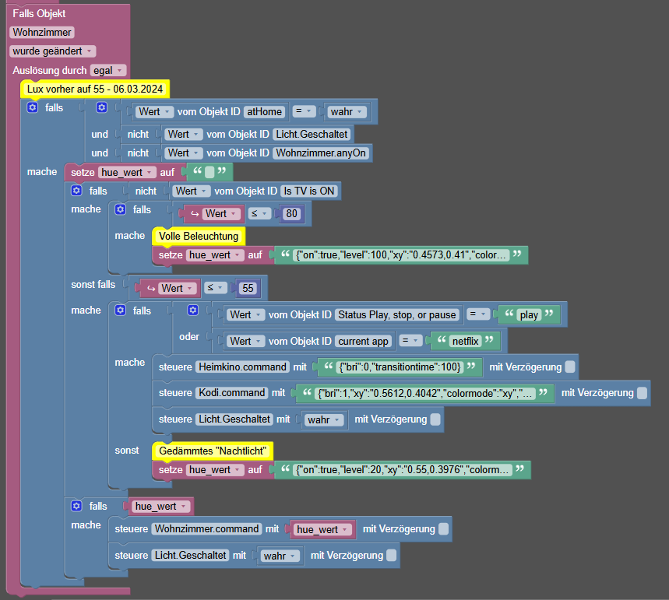669x600 pixels.
Task: Select 'Volle Beleuchtung' comment block
Action: click(199, 237)
